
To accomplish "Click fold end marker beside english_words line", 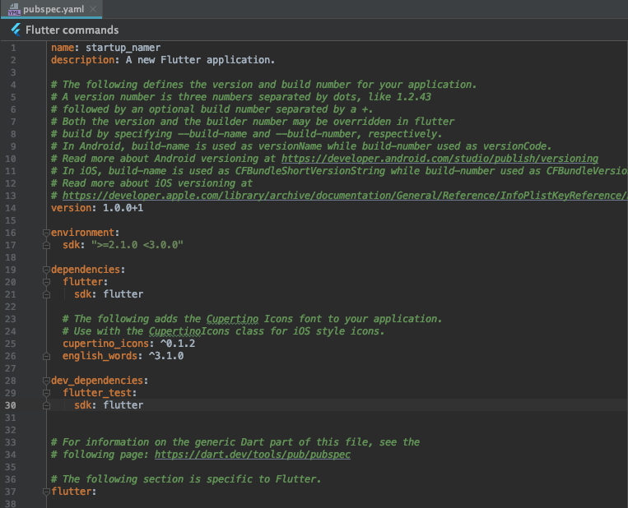I will pos(46,356).
